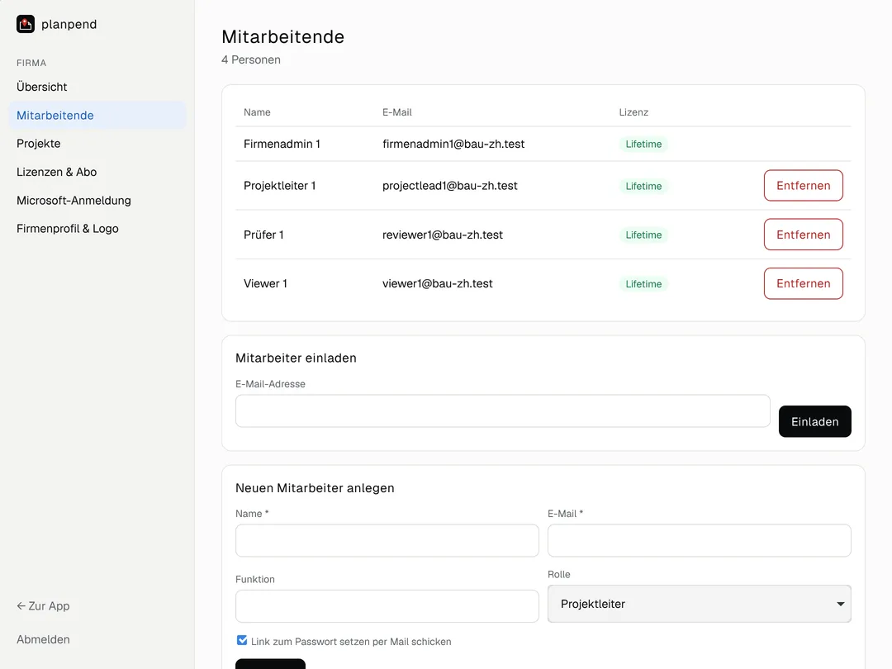Click the Einladen button

click(x=814, y=421)
